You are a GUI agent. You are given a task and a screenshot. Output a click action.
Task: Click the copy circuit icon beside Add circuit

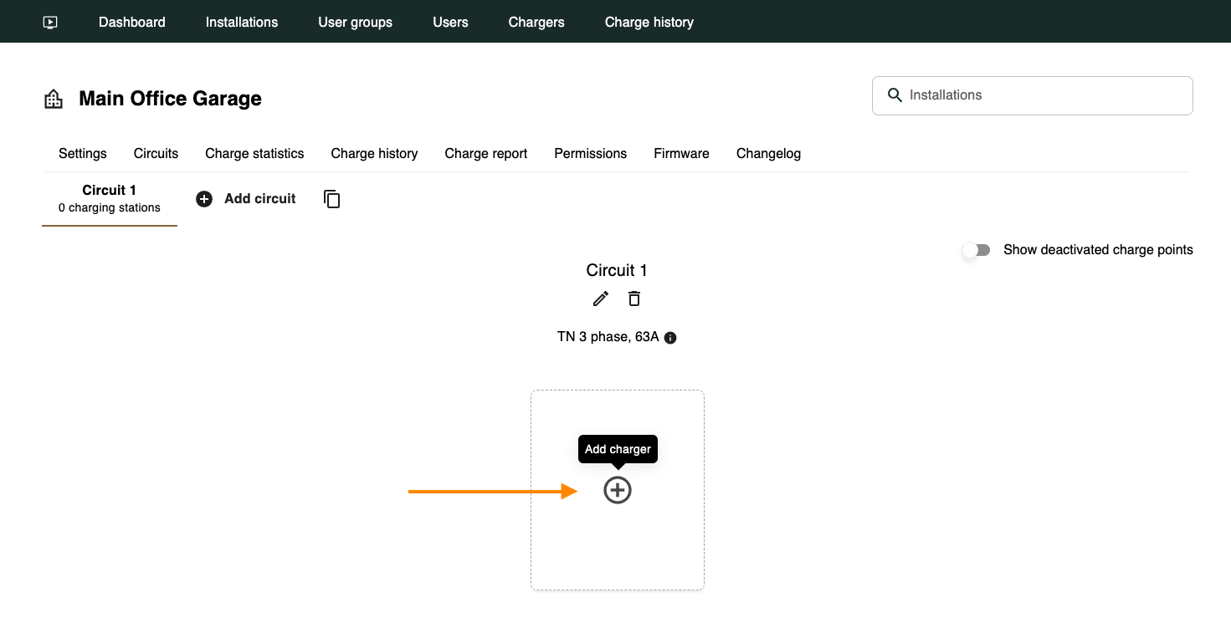[331, 198]
